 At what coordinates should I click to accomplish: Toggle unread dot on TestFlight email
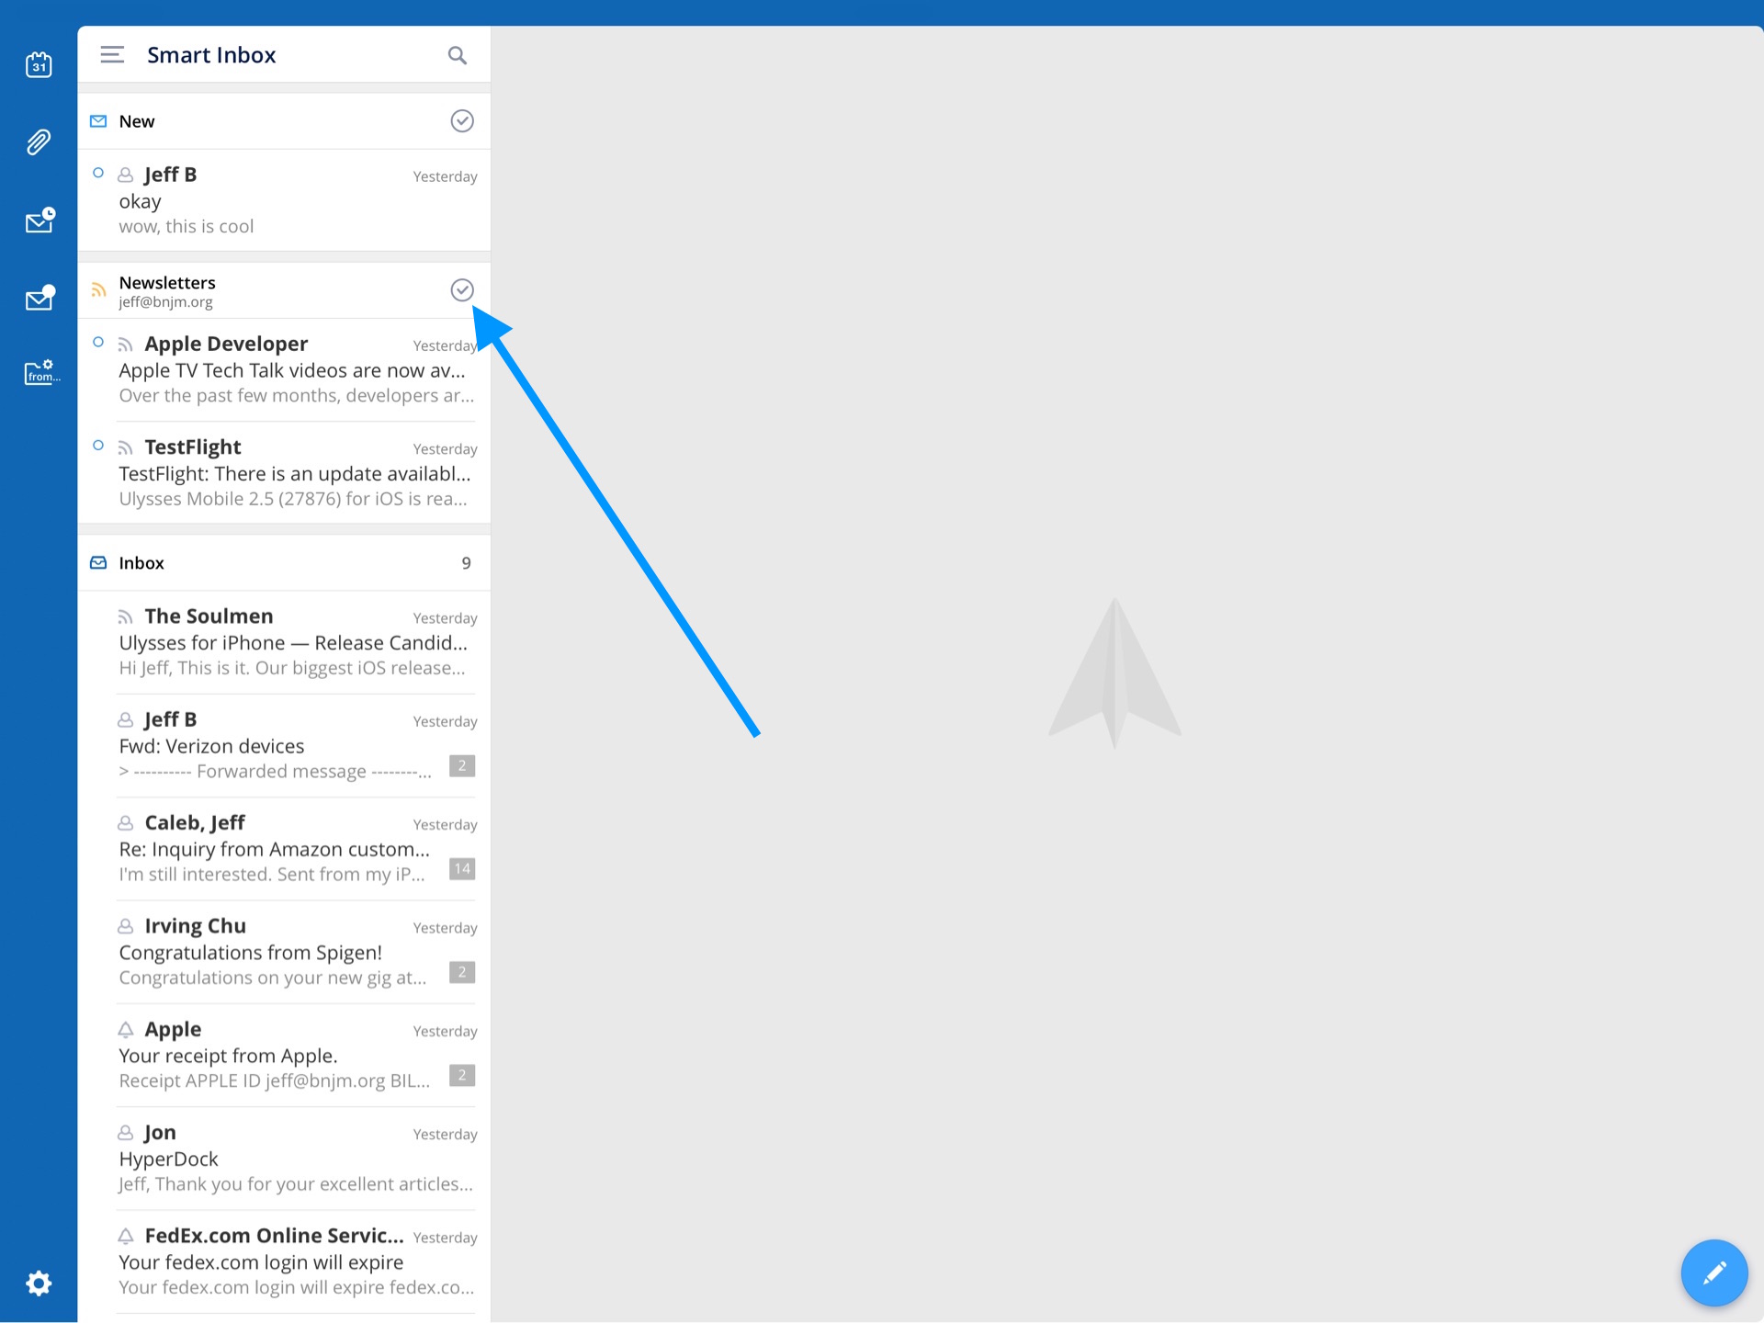click(x=98, y=446)
